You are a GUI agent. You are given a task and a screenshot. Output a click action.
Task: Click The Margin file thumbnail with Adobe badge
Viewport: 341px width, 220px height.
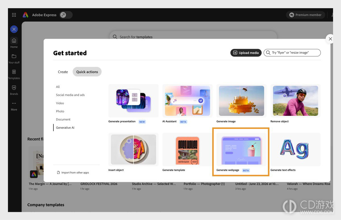[x=36, y=163]
